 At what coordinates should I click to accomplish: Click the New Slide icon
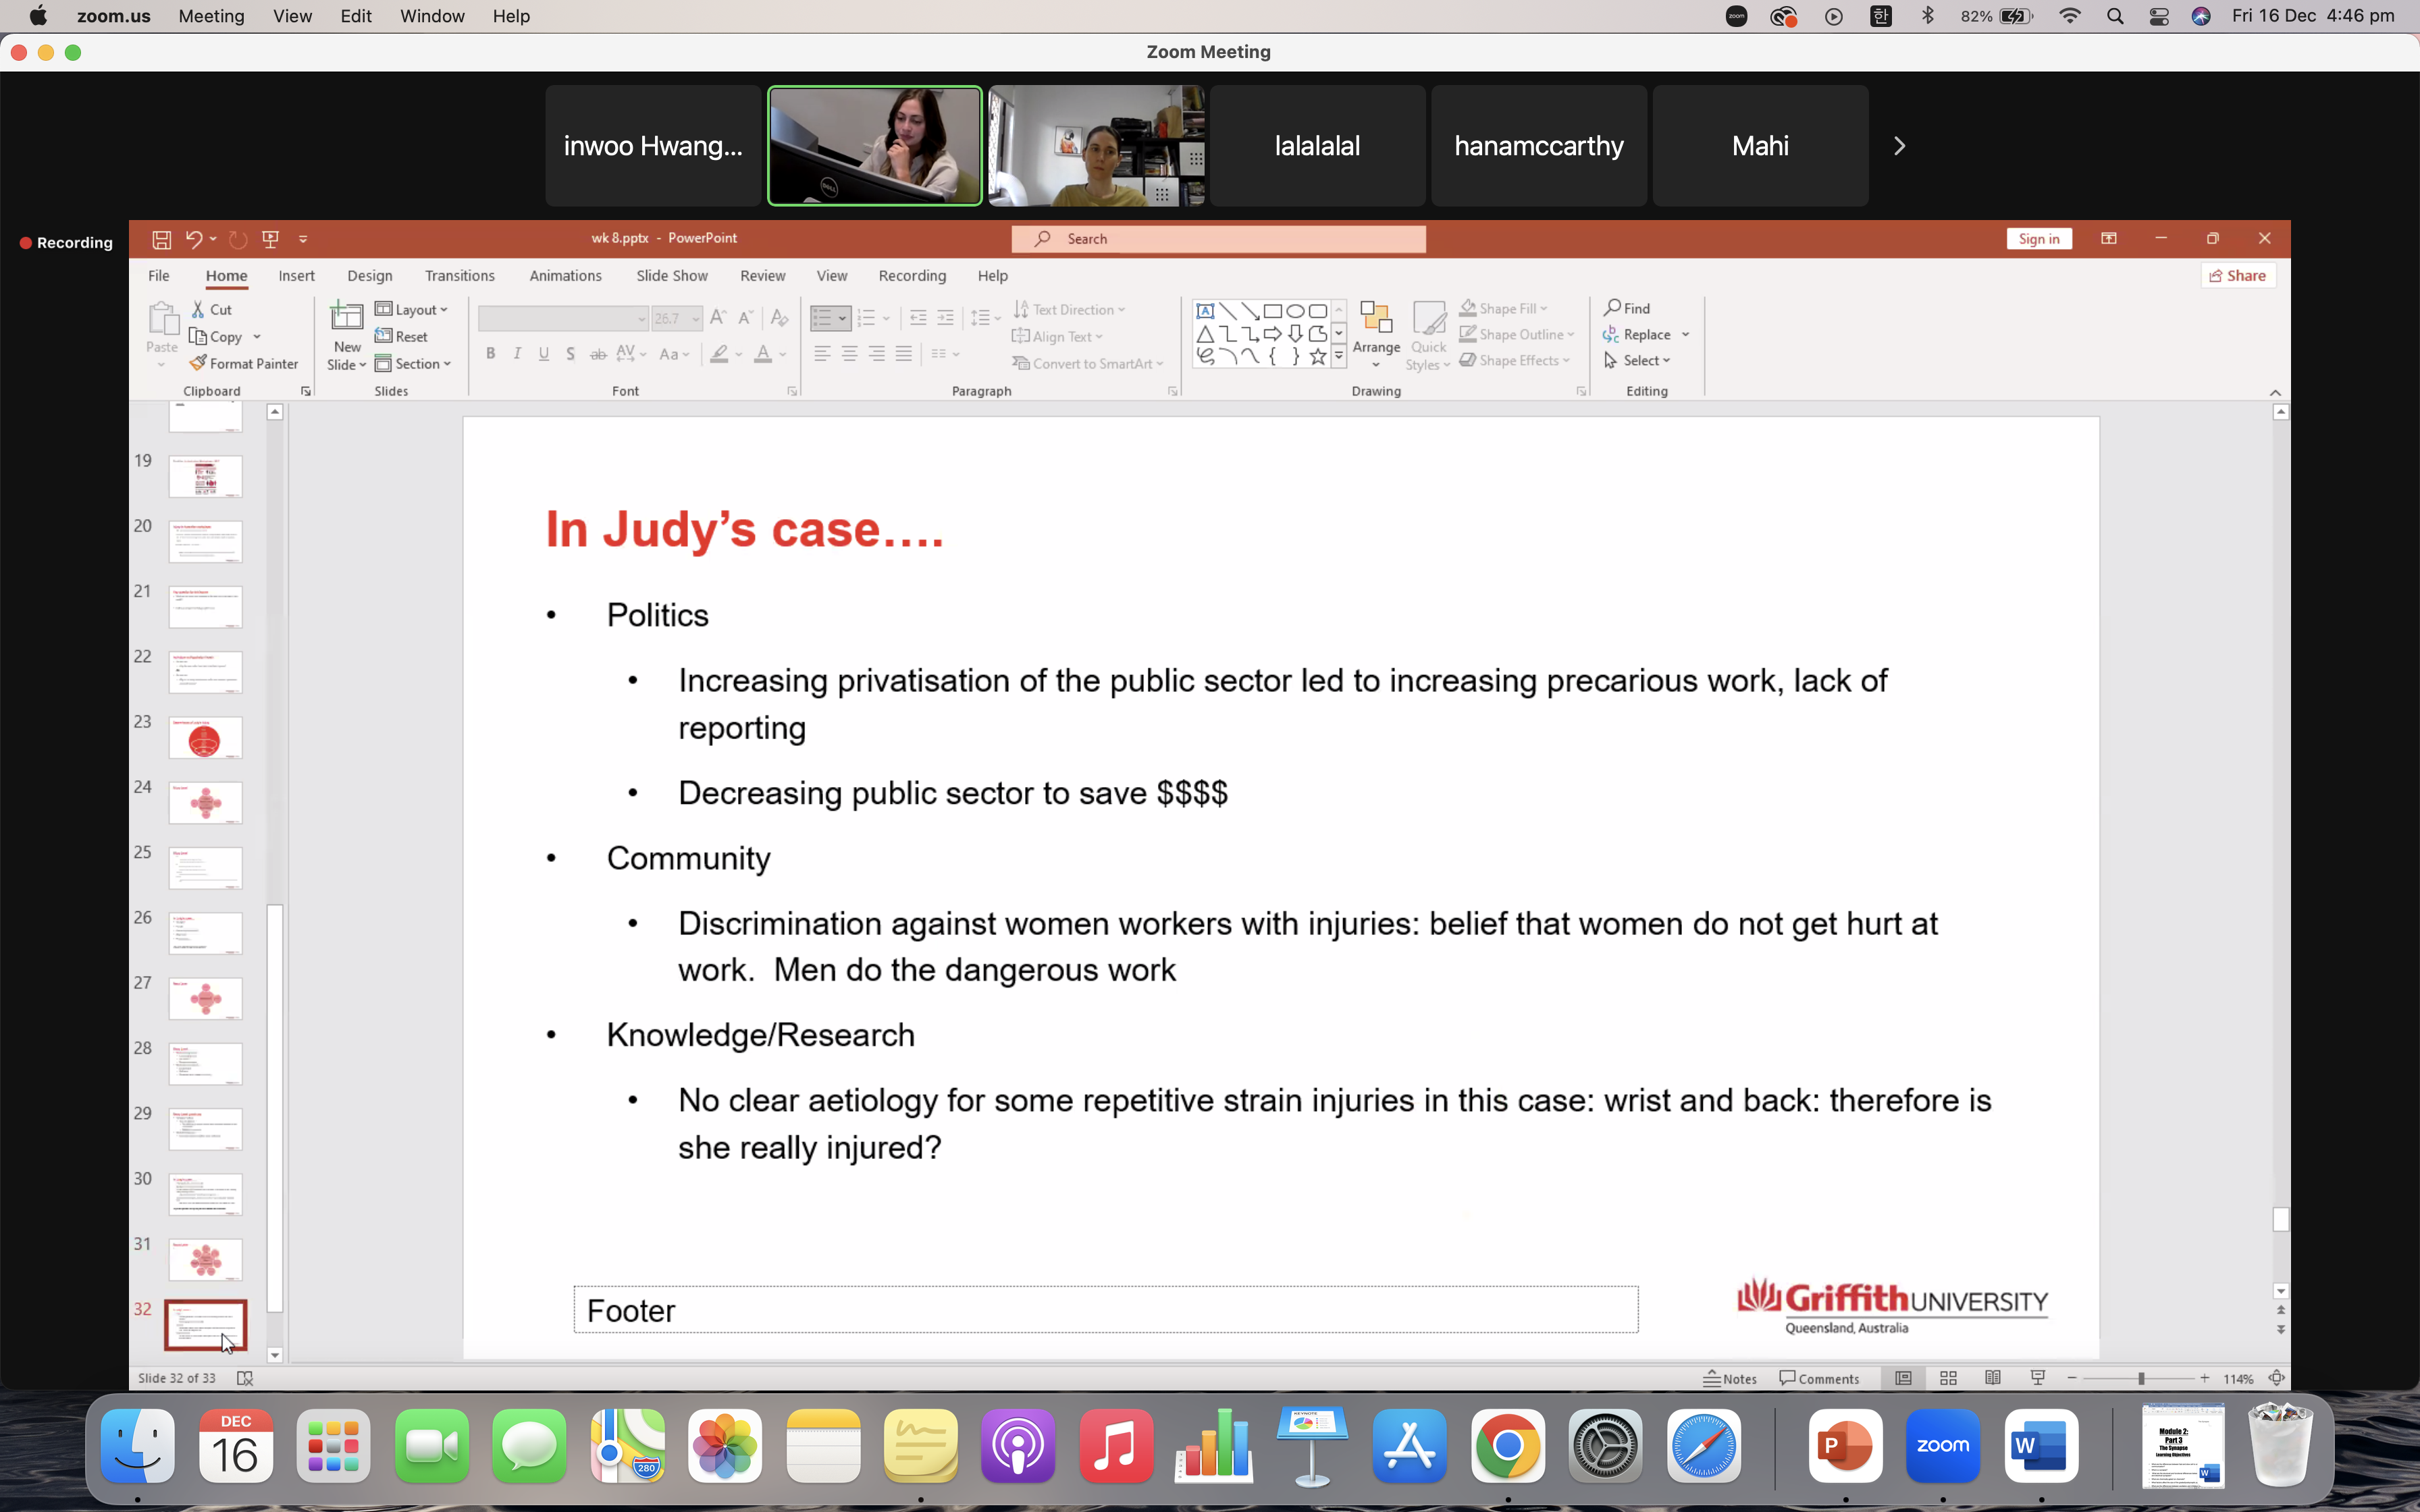347,317
